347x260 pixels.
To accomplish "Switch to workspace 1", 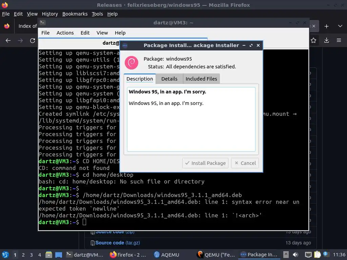I will click(x=15, y=255).
